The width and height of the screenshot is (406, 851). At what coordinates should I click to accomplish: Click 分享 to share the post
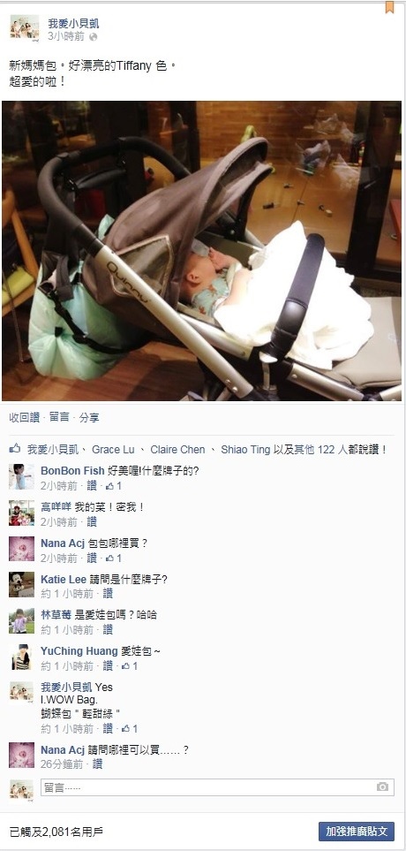(x=89, y=417)
